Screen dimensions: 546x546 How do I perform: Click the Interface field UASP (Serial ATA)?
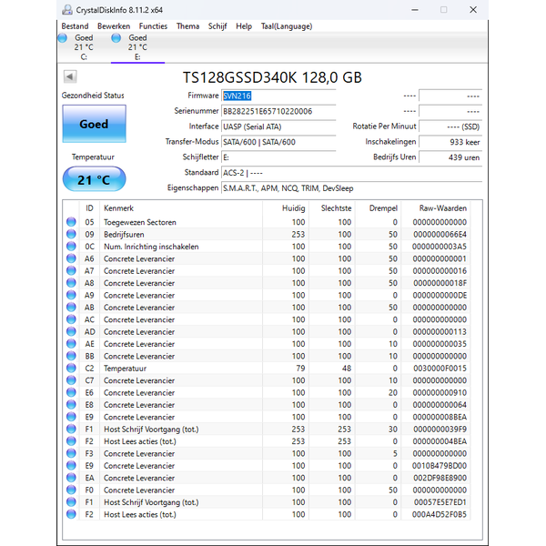[x=278, y=126]
